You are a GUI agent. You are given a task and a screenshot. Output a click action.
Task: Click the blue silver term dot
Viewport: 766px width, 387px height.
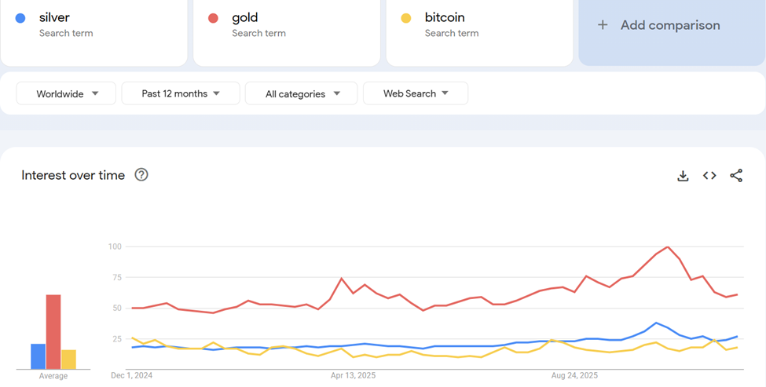tap(20, 18)
